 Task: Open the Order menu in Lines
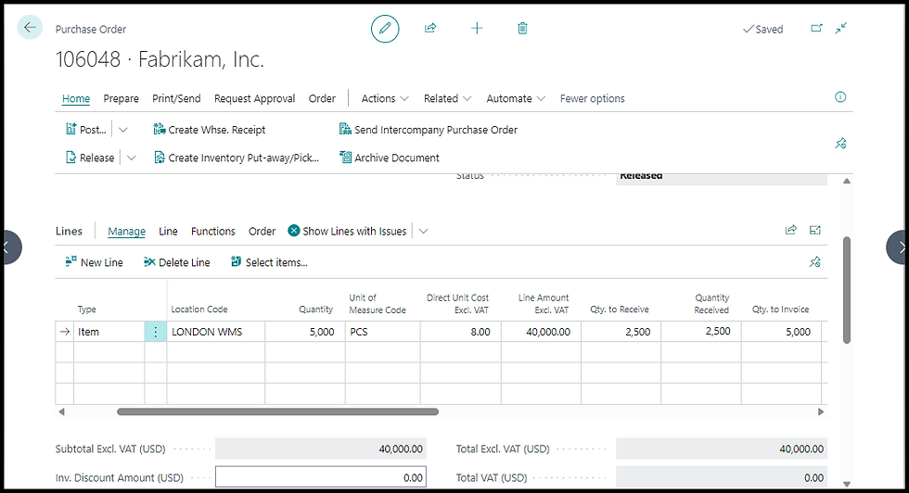tap(262, 231)
